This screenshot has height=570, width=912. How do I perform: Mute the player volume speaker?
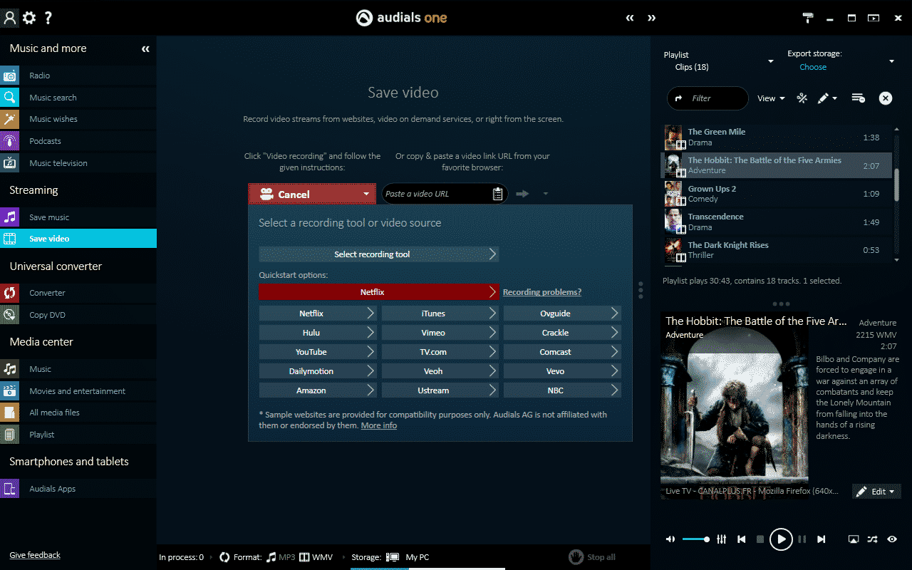pos(670,539)
